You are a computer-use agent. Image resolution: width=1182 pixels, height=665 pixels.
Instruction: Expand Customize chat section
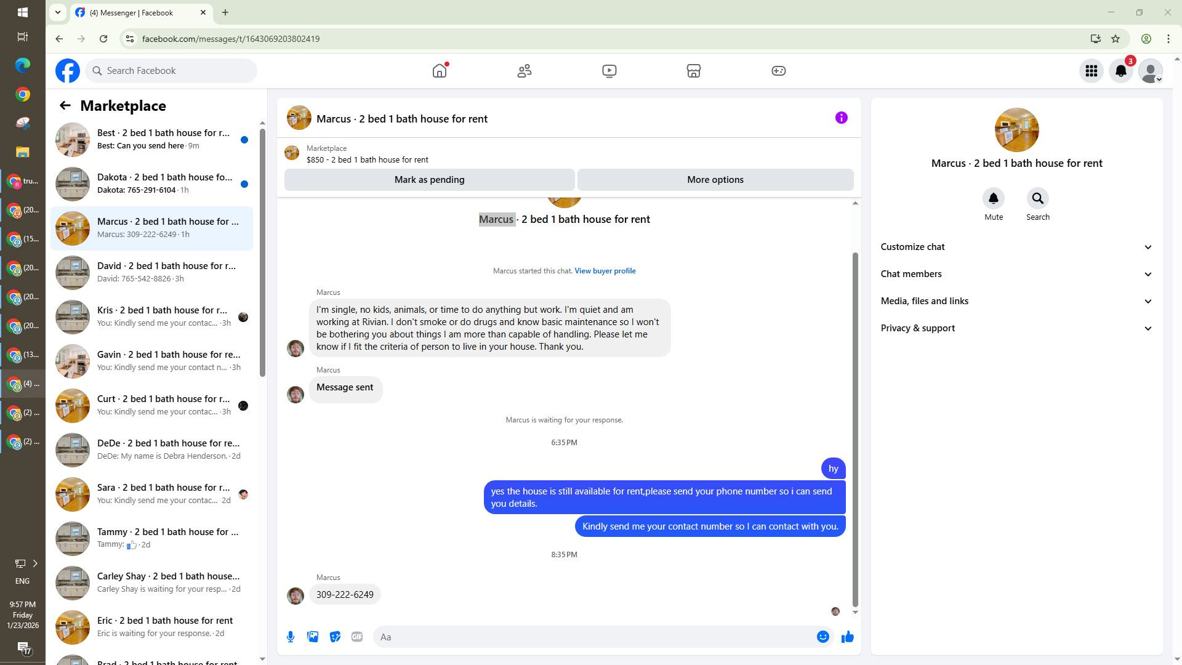[1016, 247]
